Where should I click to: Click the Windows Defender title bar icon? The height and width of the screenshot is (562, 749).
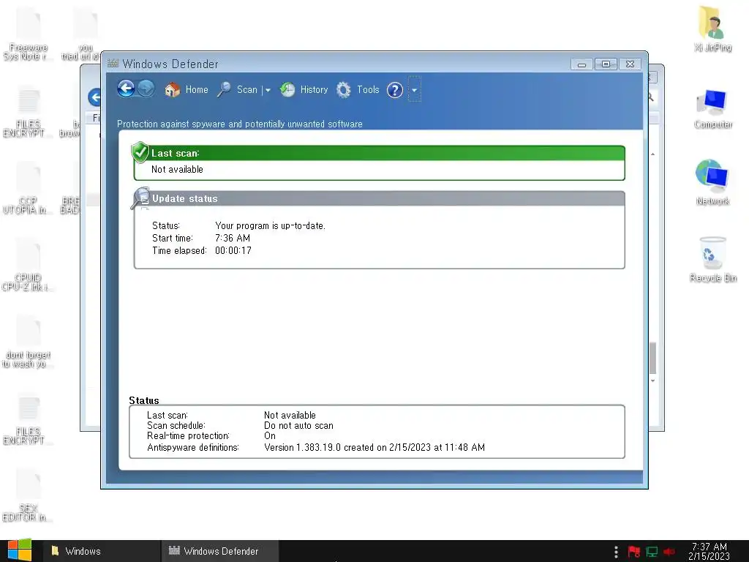click(113, 63)
